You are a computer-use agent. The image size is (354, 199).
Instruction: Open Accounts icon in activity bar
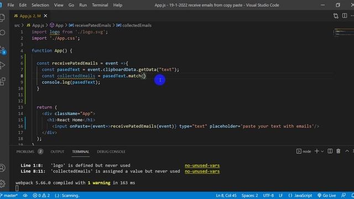pos(2,168)
